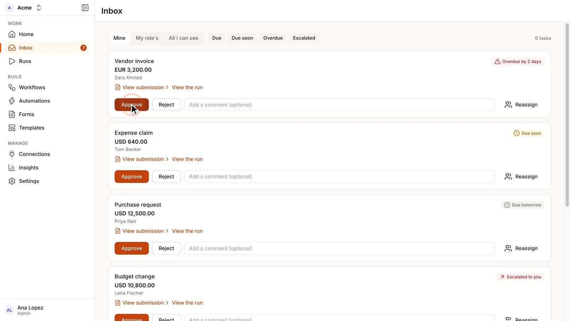Approve the Expense claim task
This screenshot has height=321, width=570.
(x=131, y=177)
